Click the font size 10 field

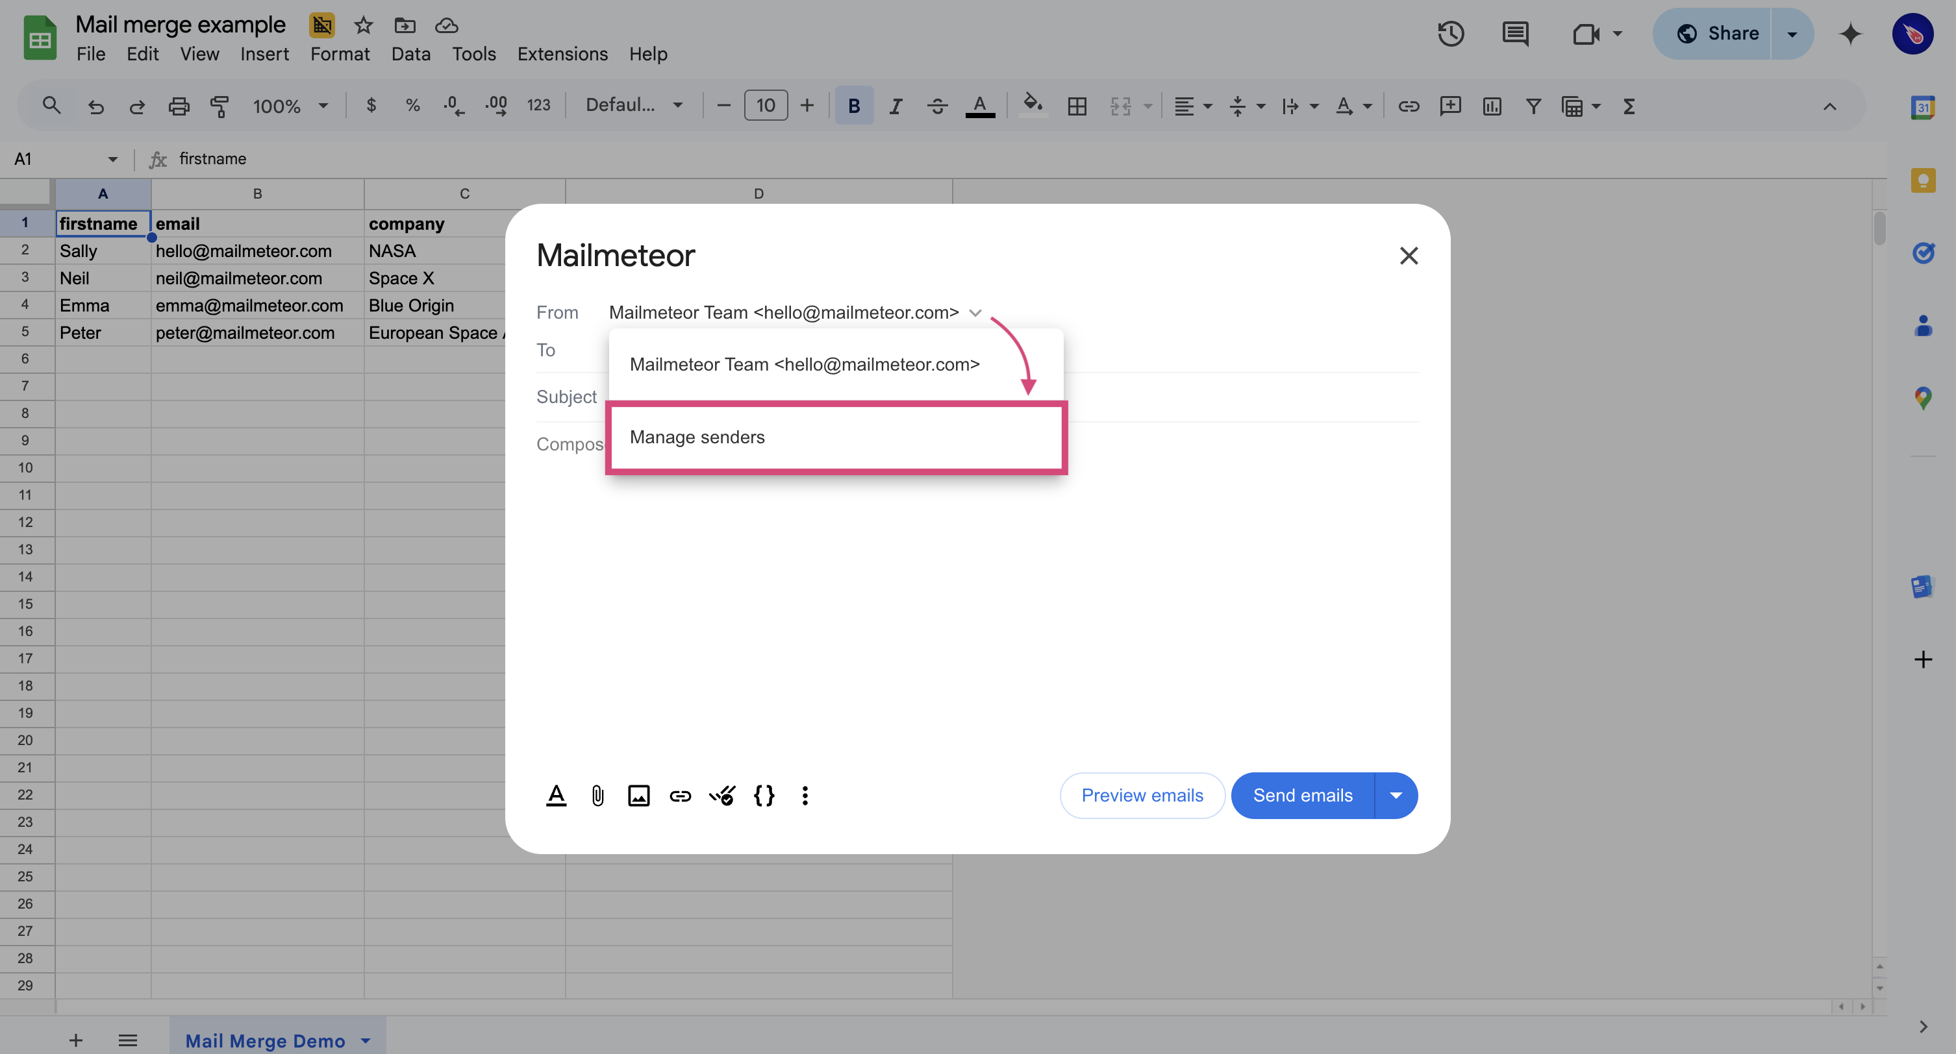766,106
